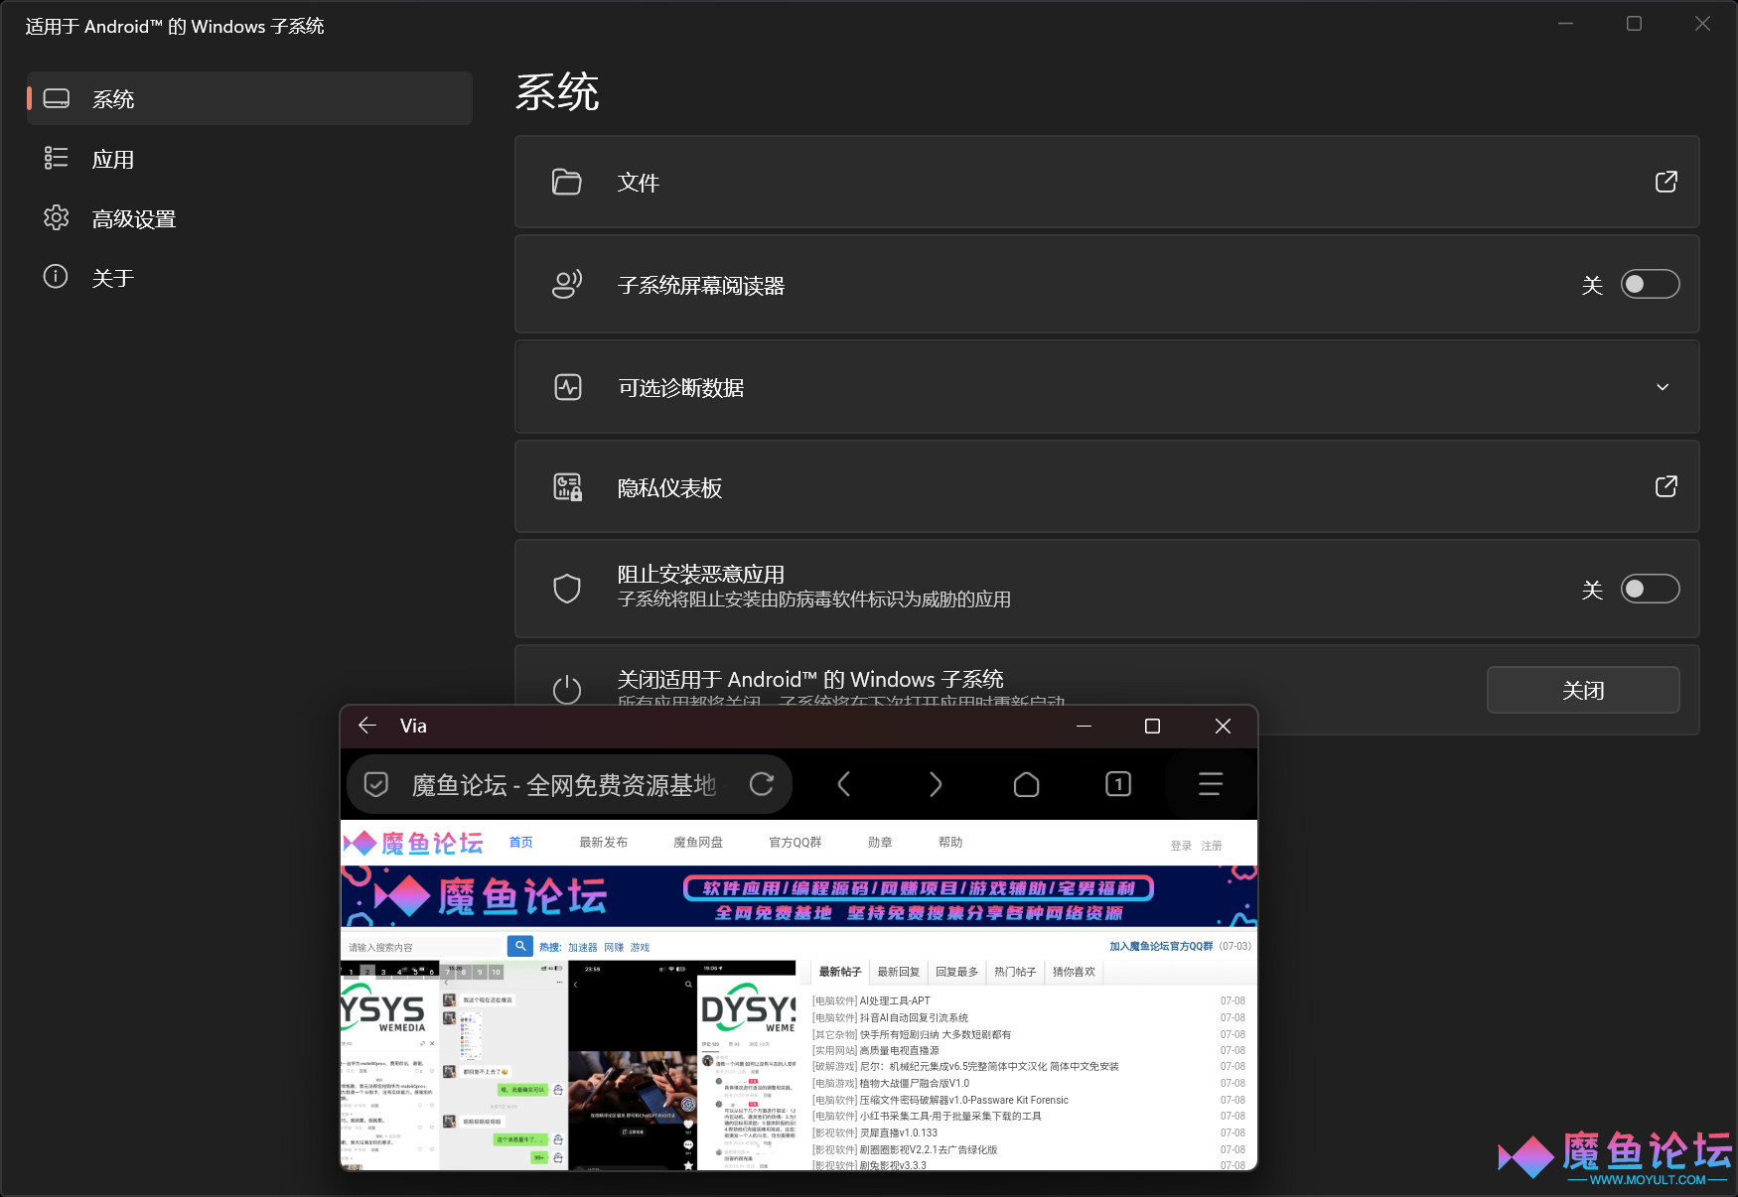Select 应用 in the left navigation

249,159
